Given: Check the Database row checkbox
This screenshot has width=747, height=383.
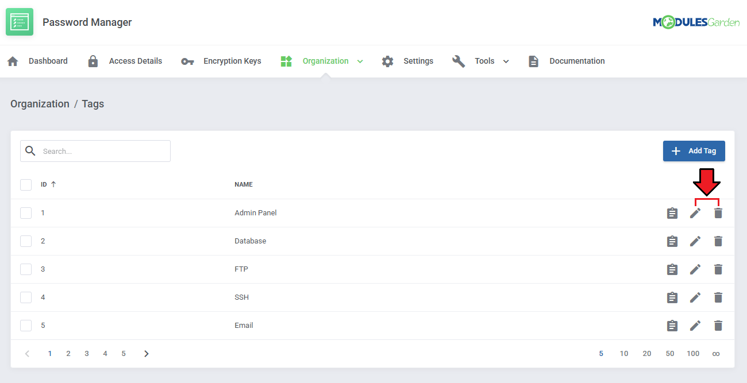Looking at the screenshot, I should (26, 241).
